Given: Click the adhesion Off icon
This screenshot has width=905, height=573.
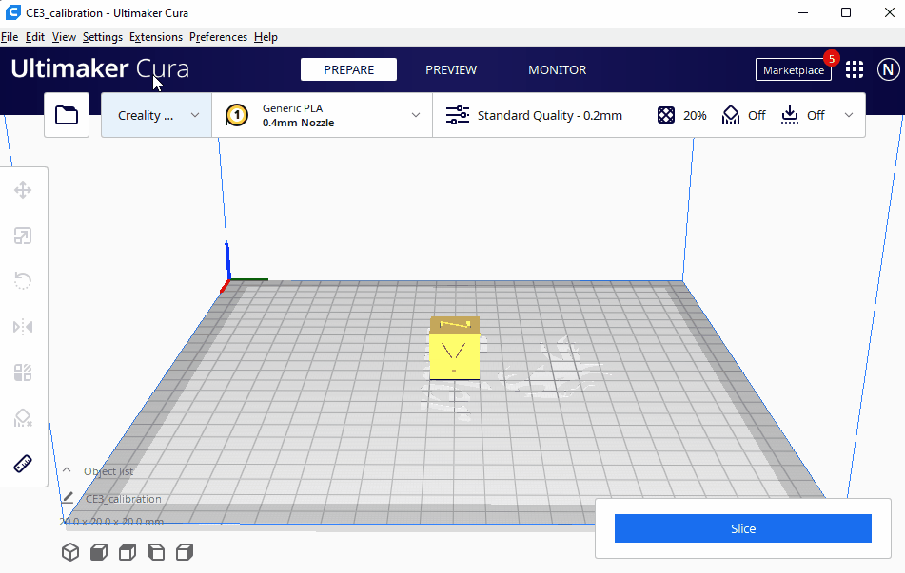Looking at the screenshot, I should 790,115.
